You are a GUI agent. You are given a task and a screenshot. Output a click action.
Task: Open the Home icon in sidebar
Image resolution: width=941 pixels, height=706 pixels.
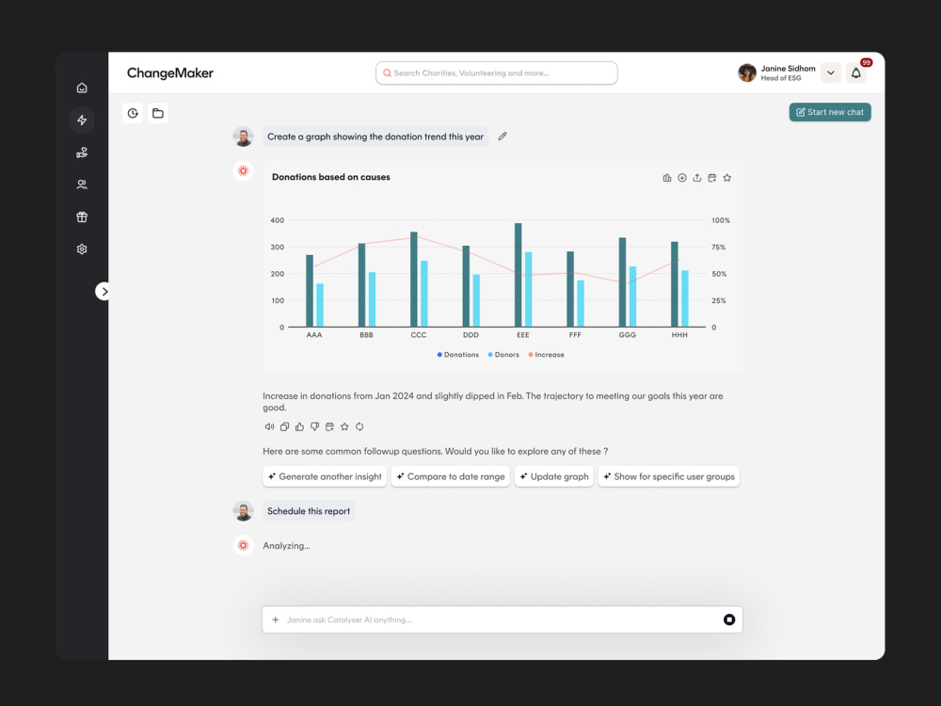pyautogui.click(x=82, y=88)
